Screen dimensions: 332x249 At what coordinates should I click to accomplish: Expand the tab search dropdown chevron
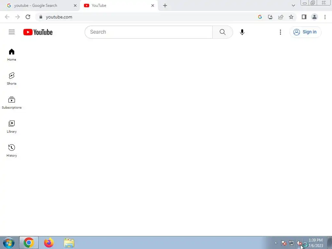point(293,6)
